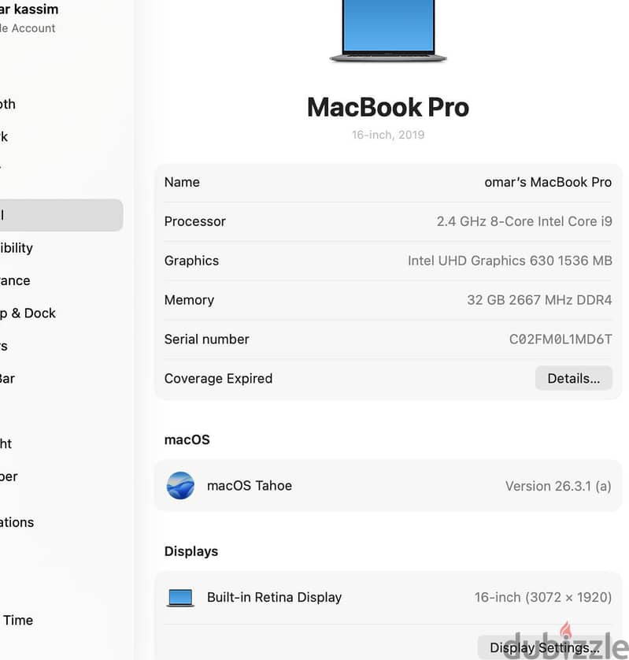Click the macOS Tahoe icon
The width and height of the screenshot is (629, 660).
coord(180,485)
